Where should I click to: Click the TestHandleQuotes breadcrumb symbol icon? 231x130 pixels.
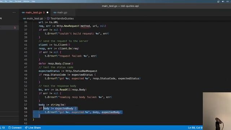coord(48,18)
